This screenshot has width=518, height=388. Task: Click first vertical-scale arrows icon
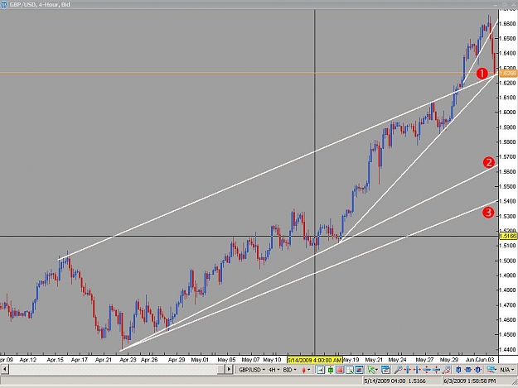(x=427, y=370)
